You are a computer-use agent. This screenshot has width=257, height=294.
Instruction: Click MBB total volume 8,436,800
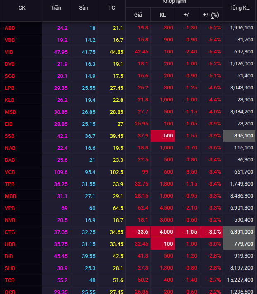(242, 196)
